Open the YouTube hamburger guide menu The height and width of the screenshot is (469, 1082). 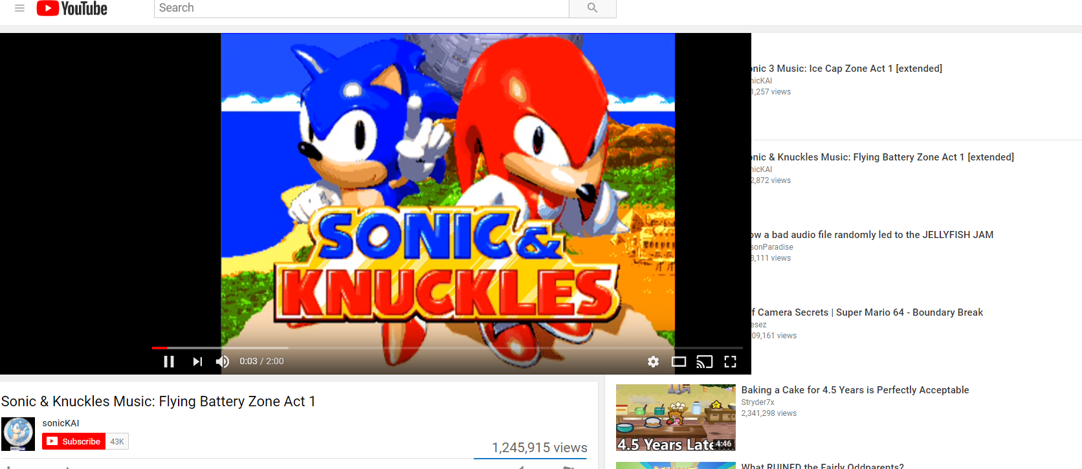tap(19, 8)
